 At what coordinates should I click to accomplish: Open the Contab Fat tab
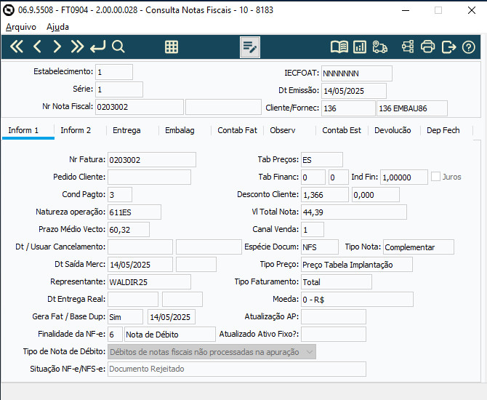coord(237,130)
